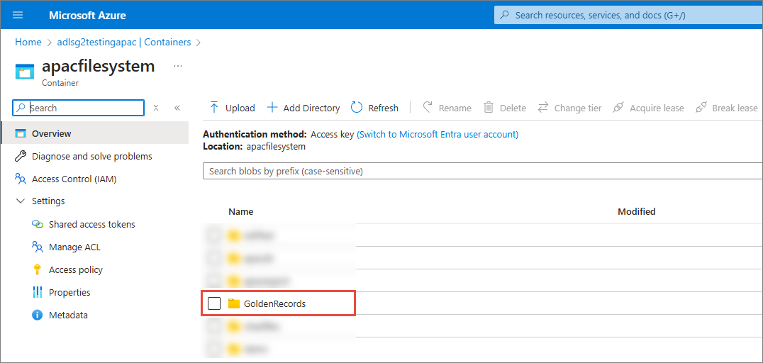Screen dimensions: 763x363
Task: Collapse the Settings section in sidebar
Action: click(21, 201)
